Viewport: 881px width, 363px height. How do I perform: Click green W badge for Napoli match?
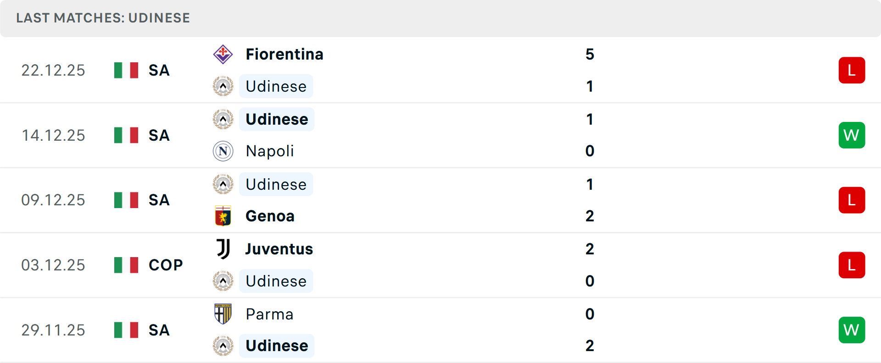(852, 135)
